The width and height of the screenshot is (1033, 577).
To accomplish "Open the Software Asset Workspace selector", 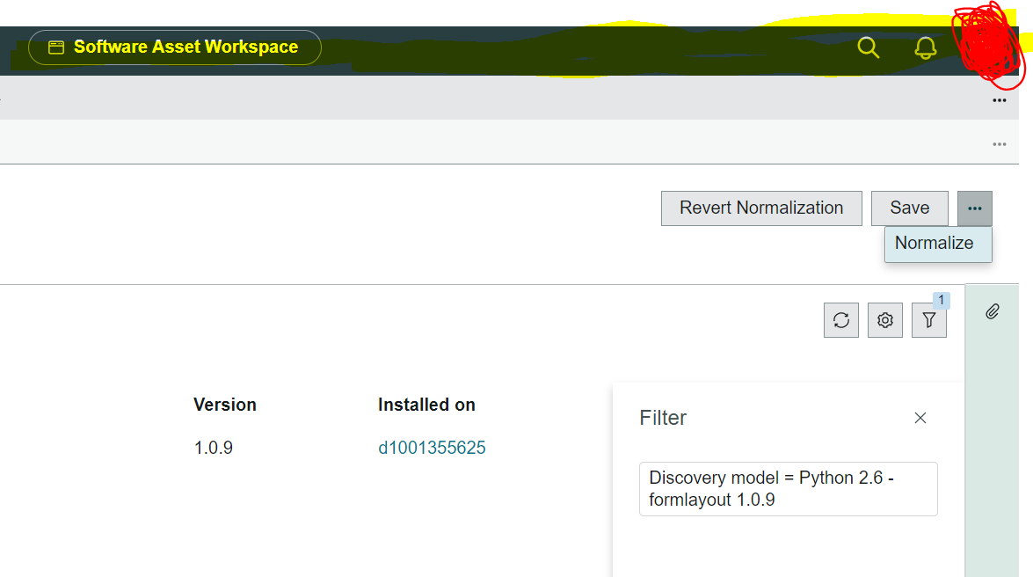I will click(x=175, y=47).
